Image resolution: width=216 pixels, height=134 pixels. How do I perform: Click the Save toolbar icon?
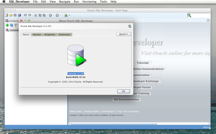pyautogui.click(x=15, y=15)
